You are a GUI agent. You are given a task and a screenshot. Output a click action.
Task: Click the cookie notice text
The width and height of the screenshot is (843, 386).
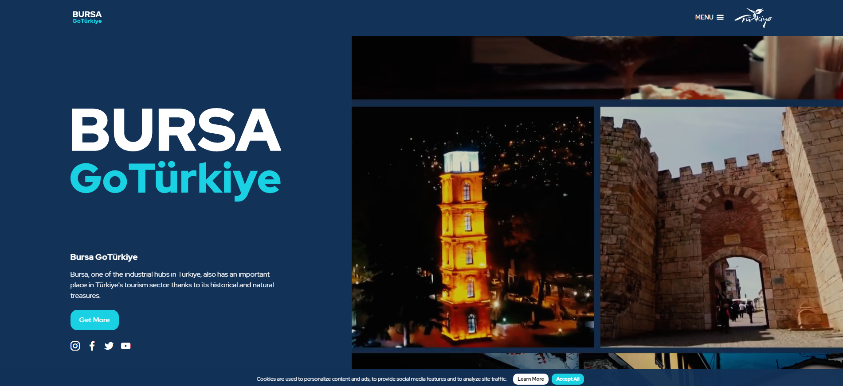381,379
